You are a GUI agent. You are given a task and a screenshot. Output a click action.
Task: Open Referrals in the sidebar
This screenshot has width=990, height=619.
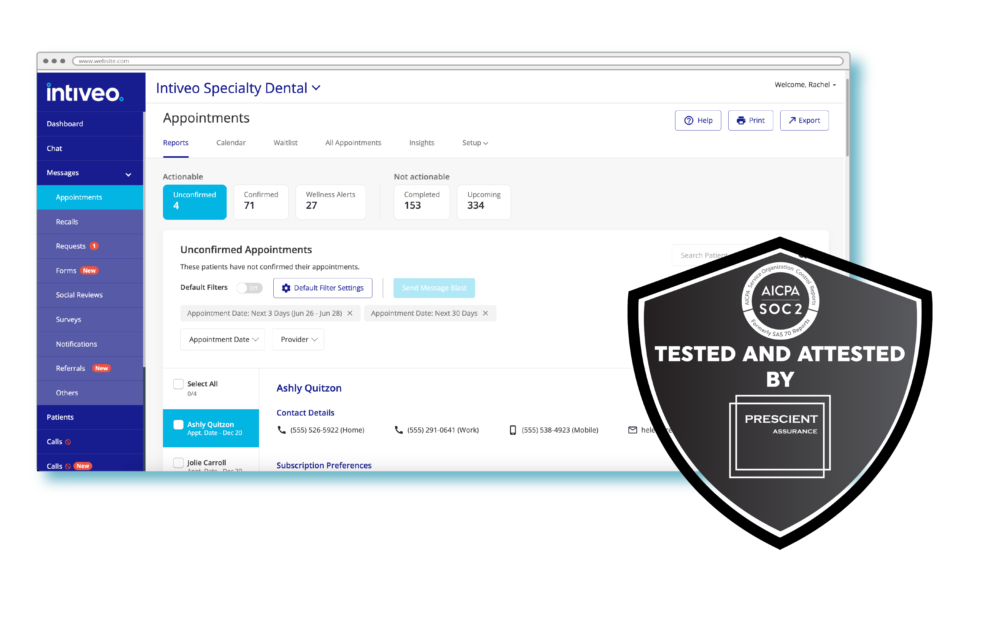pyautogui.click(x=90, y=368)
